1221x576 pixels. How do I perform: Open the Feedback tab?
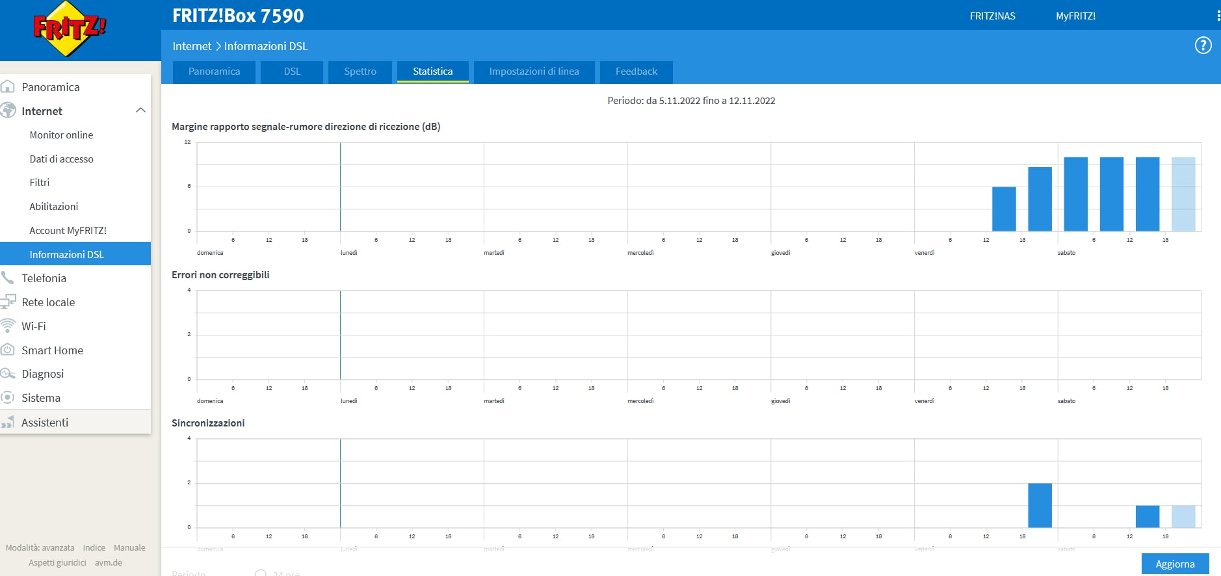pos(637,72)
